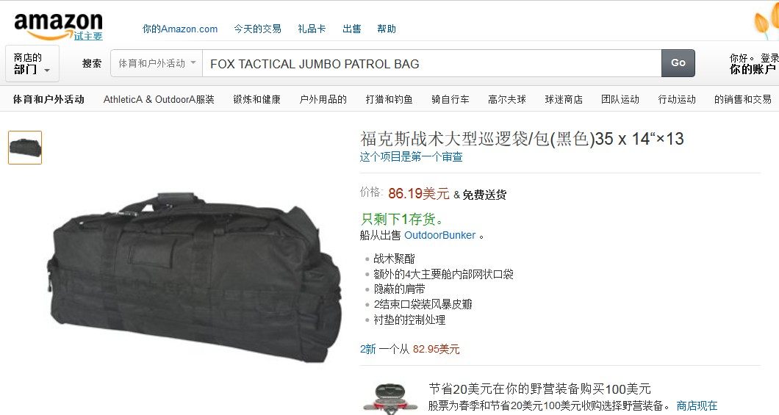Open 你的Amazon.com link
Screen dimensions: 779x415
[x=180, y=29]
